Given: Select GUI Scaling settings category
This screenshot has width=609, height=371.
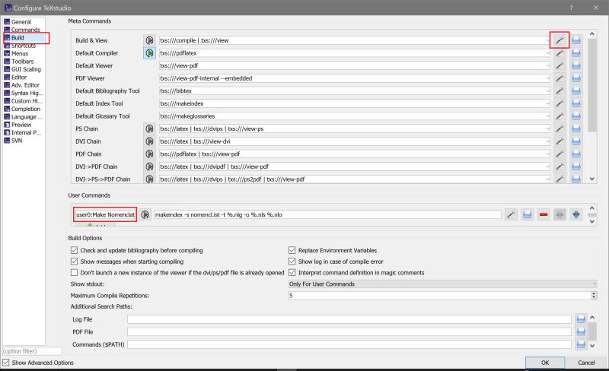Looking at the screenshot, I should pos(26,69).
